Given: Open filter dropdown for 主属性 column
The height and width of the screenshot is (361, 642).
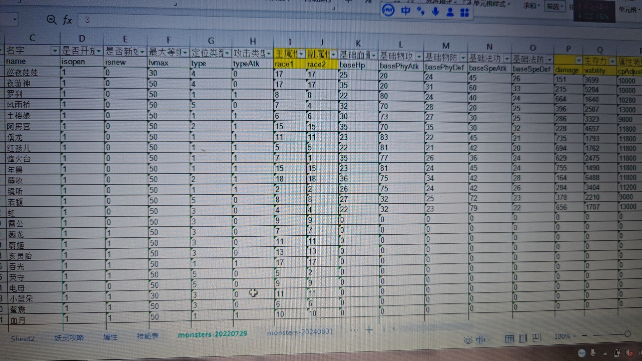Looking at the screenshot, I should click(x=302, y=54).
